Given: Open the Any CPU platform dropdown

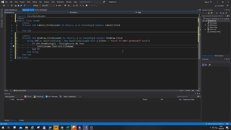Looking at the screenshot, I should [48, 6].
